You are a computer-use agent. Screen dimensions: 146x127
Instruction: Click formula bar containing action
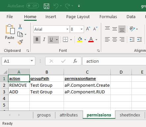pos(114,61)
